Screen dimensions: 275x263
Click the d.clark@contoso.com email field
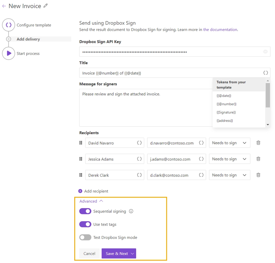coord(176,175)
